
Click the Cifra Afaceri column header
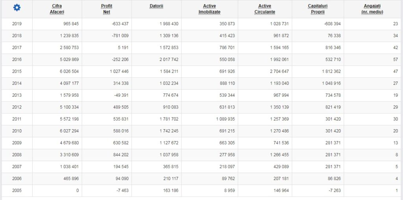tap(57, 9)
